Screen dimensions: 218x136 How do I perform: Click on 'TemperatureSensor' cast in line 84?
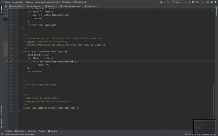[x=61, y=61]
